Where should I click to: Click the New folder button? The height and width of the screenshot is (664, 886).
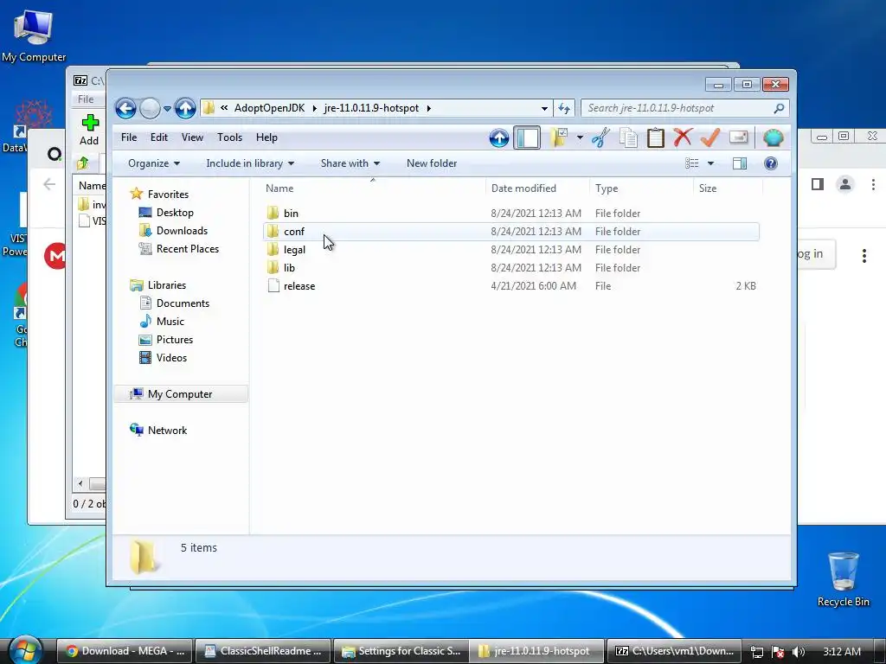432,163
